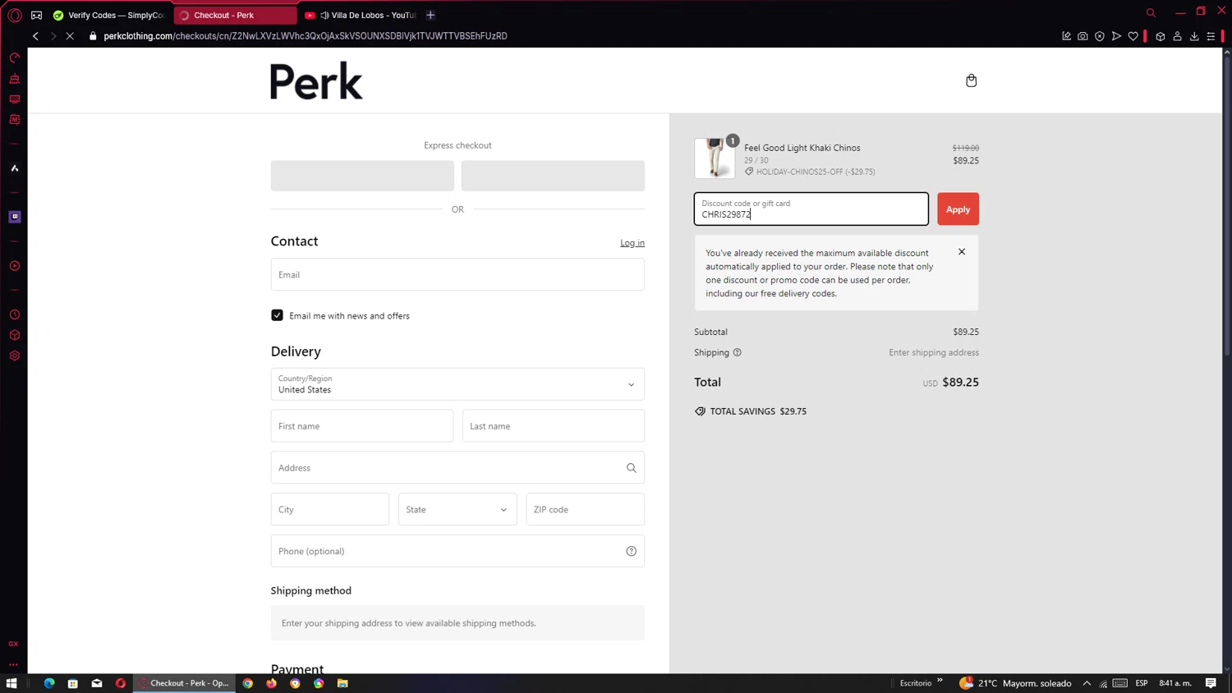Search tabs with the magnifier icon
The width and height of the screenshot is (1232, 693).
click(x=1151, y=12)
